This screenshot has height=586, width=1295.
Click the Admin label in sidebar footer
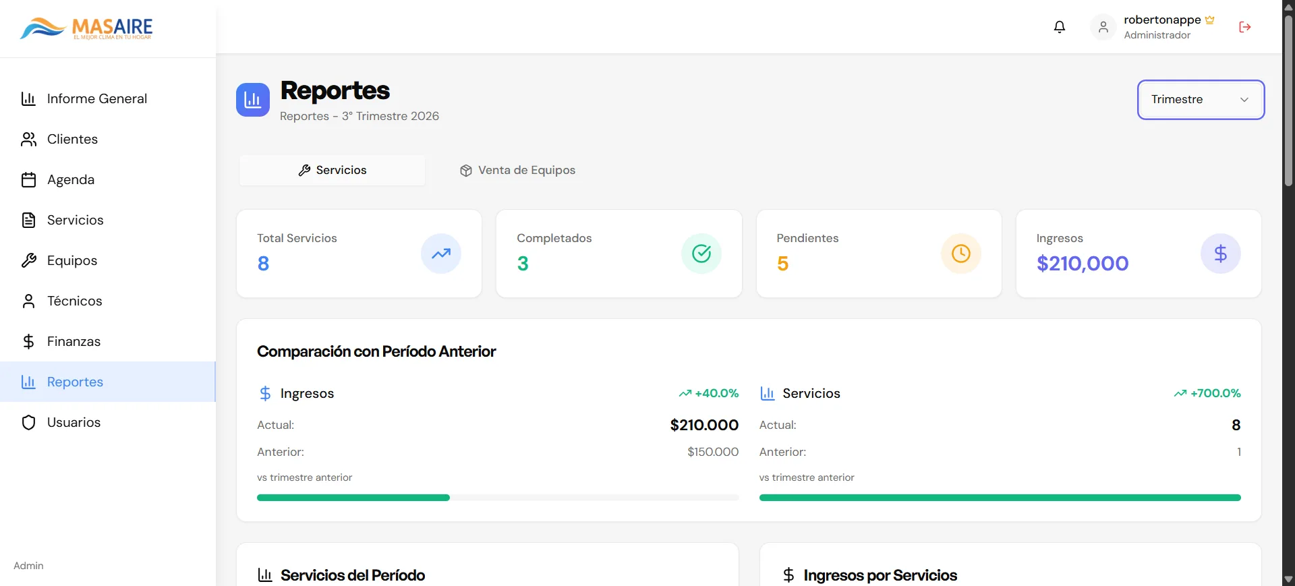[28, 566]
